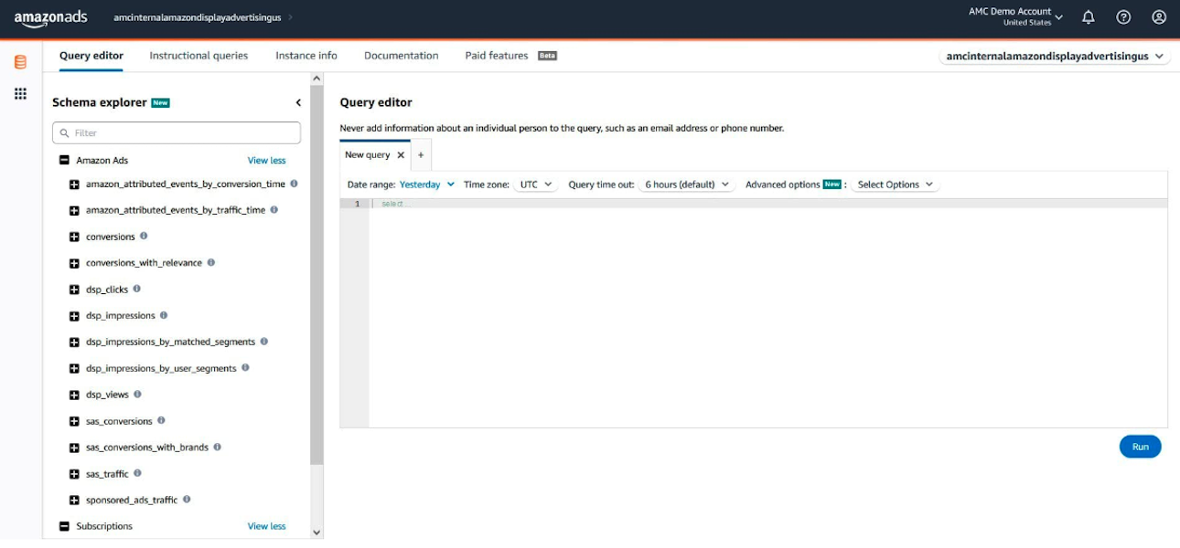Expand the dsp_clicks table
This screenshot has height=548, width=1180.
(74, 290)
